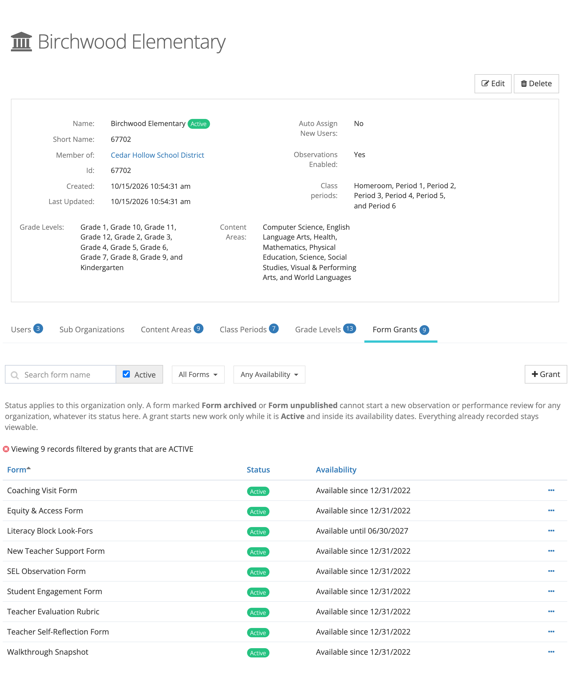Click the search magnifier icon
This screenshot has width=570, height=700.
(x=15, y=375)
